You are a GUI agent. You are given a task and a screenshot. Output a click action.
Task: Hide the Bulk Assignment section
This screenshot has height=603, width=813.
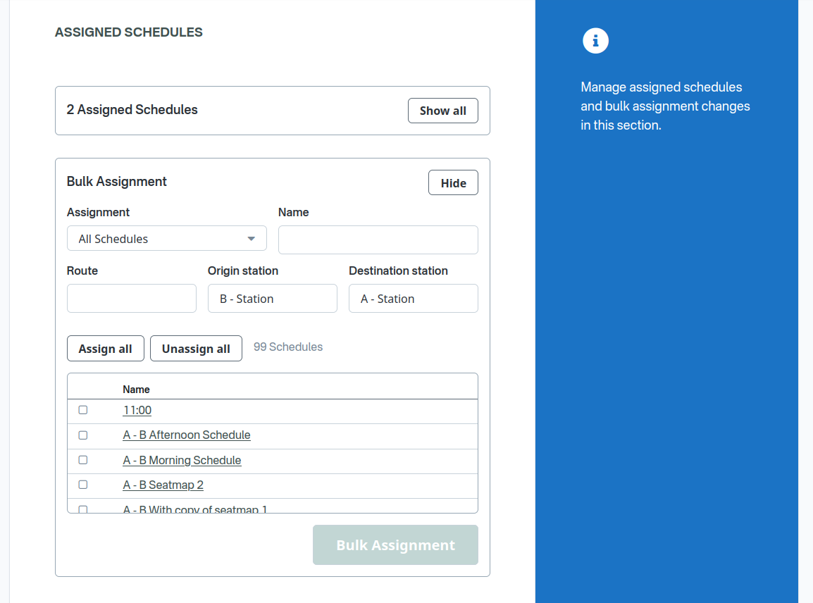453,182
